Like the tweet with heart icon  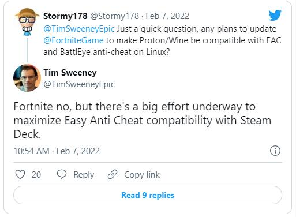click(20, 175)
